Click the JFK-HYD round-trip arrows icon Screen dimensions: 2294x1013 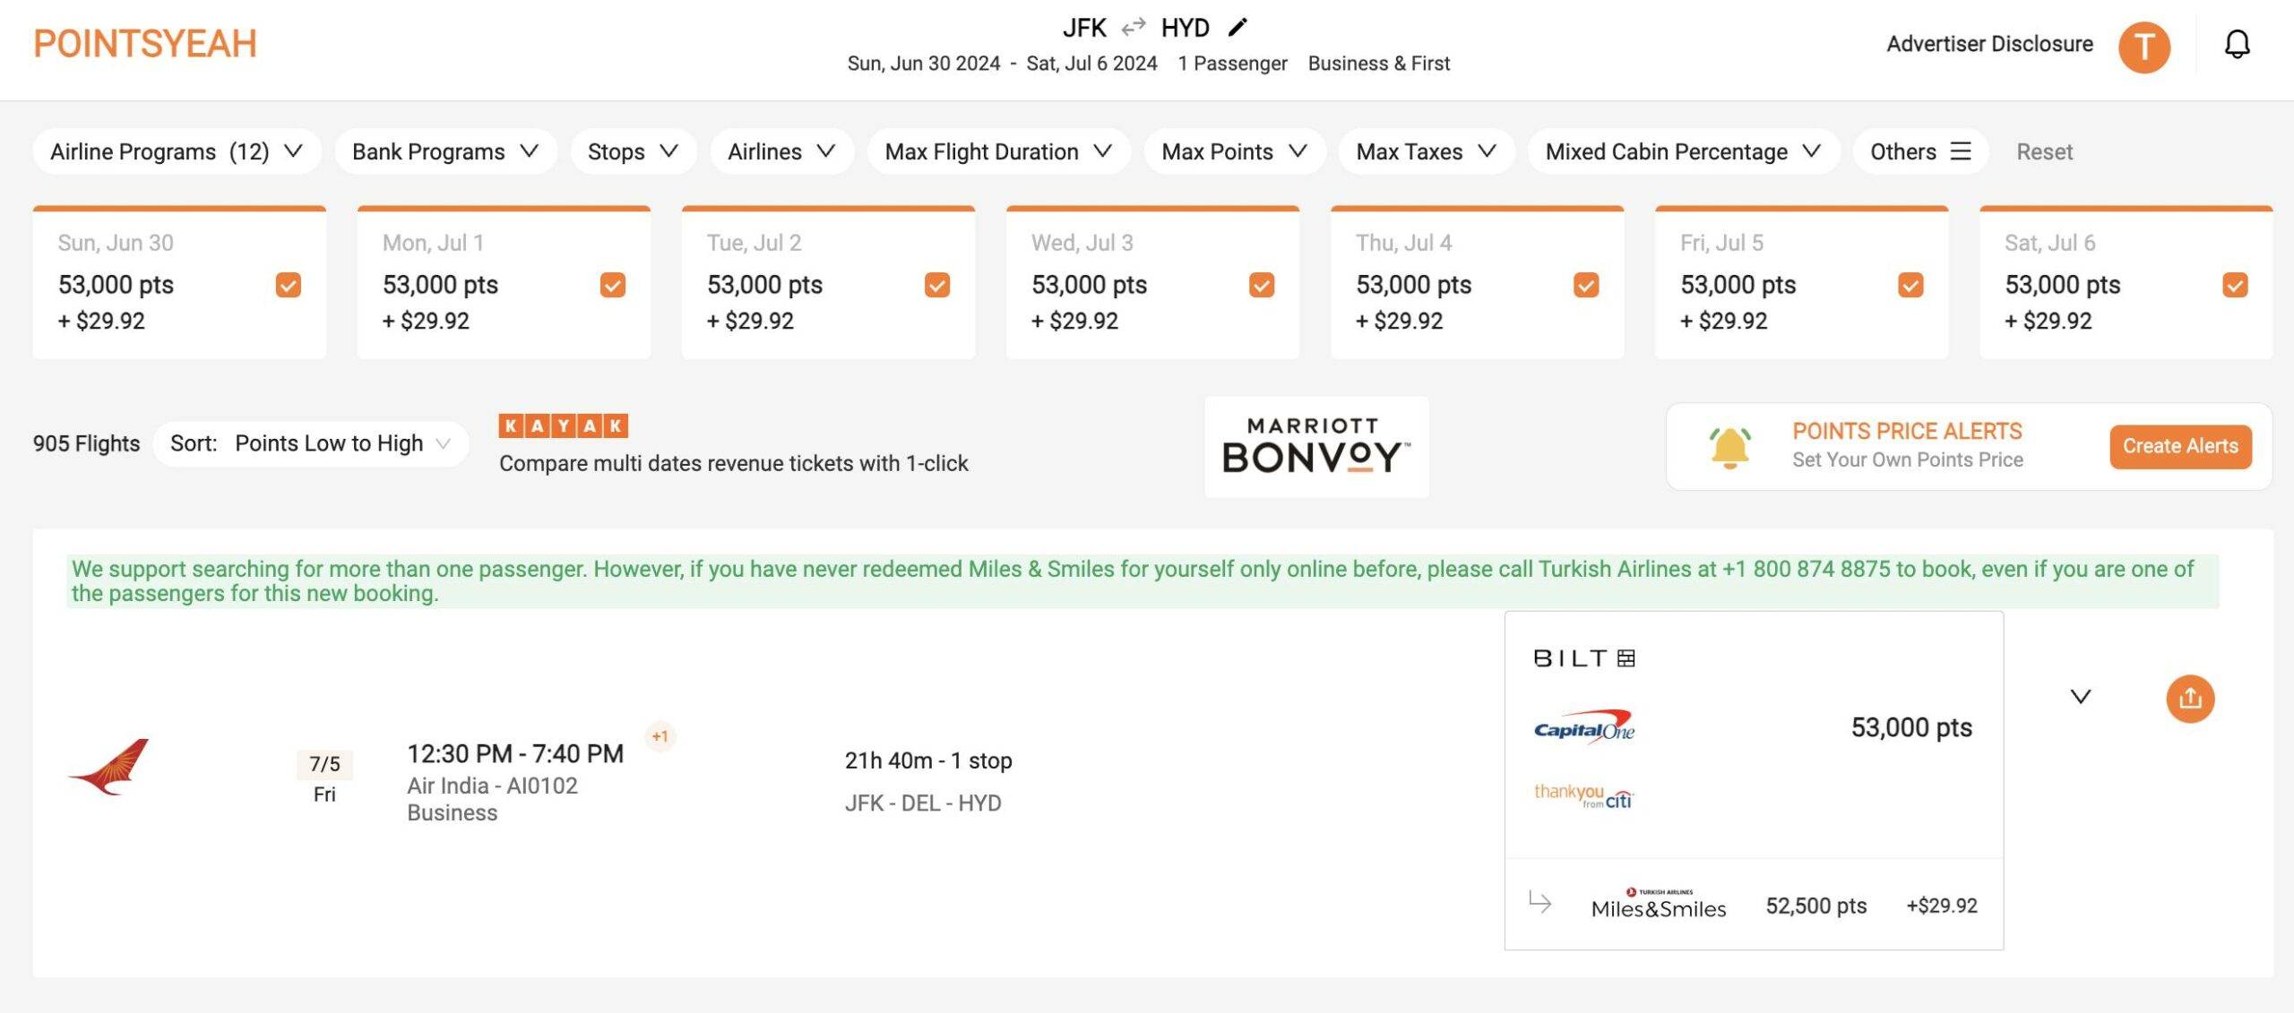(x=1134, y=27)
